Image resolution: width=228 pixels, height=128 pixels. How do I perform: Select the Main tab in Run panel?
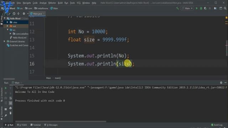(17, 83)
